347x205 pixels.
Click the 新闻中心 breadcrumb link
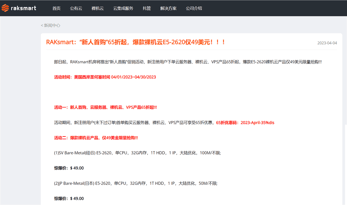click(51, 25)
